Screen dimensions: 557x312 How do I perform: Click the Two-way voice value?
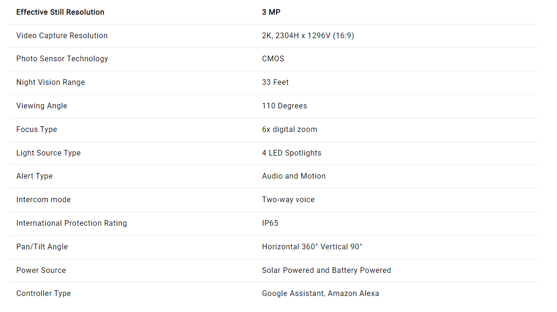(x=288, y=200)
